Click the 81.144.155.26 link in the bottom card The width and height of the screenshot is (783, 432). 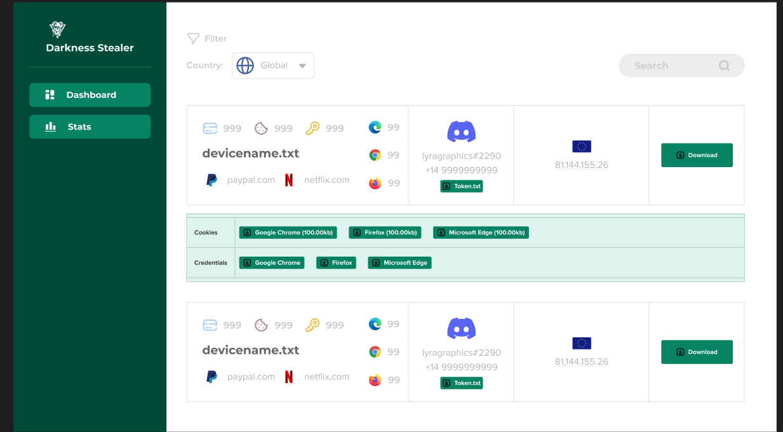[x=582, y=362]
